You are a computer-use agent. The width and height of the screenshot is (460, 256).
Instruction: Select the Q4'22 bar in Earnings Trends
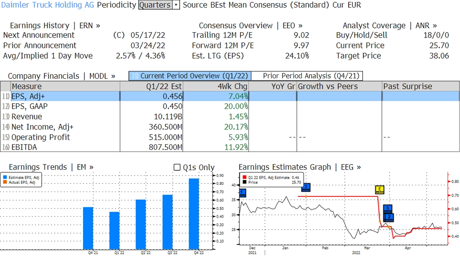pos(194,214)
